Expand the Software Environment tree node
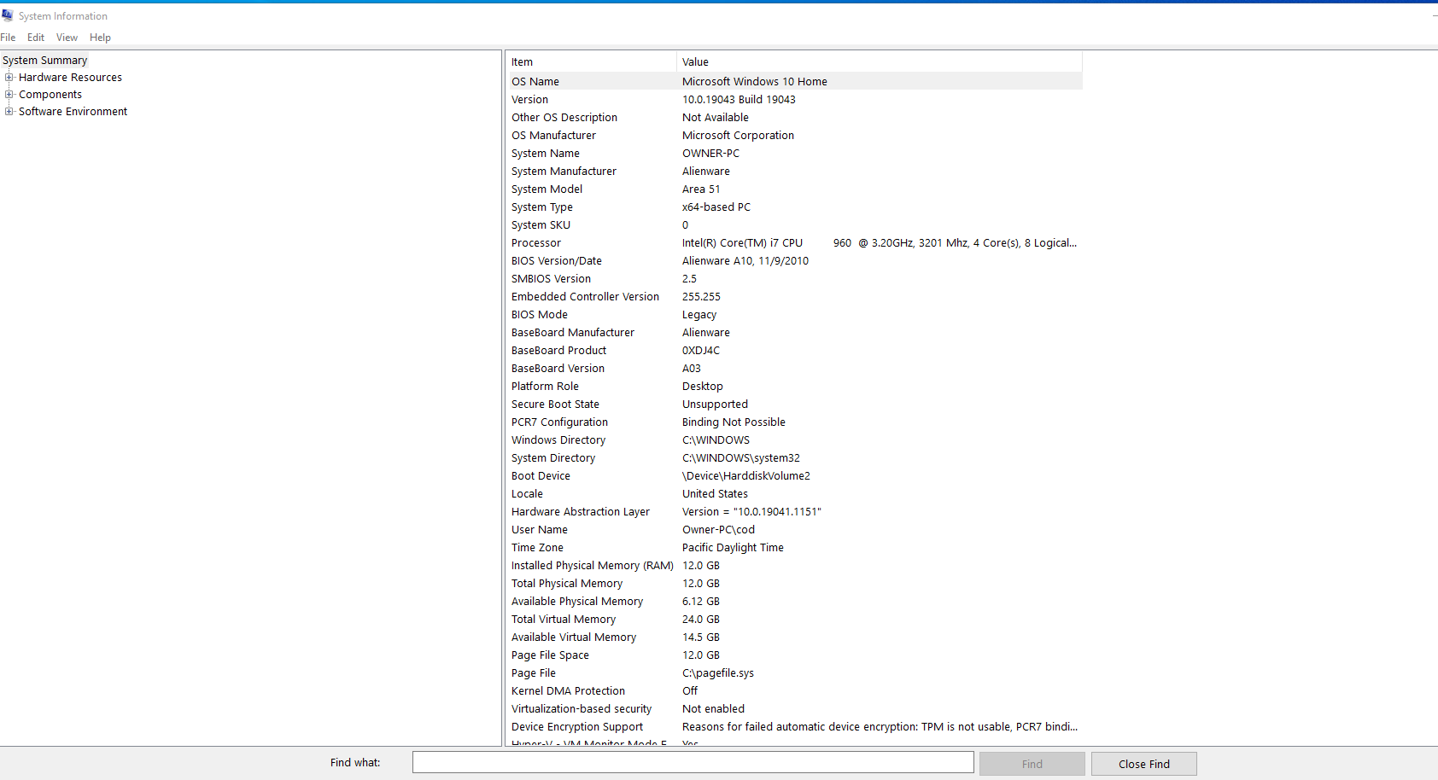Viewport: 1438px width, 780px height. [9, 112]
